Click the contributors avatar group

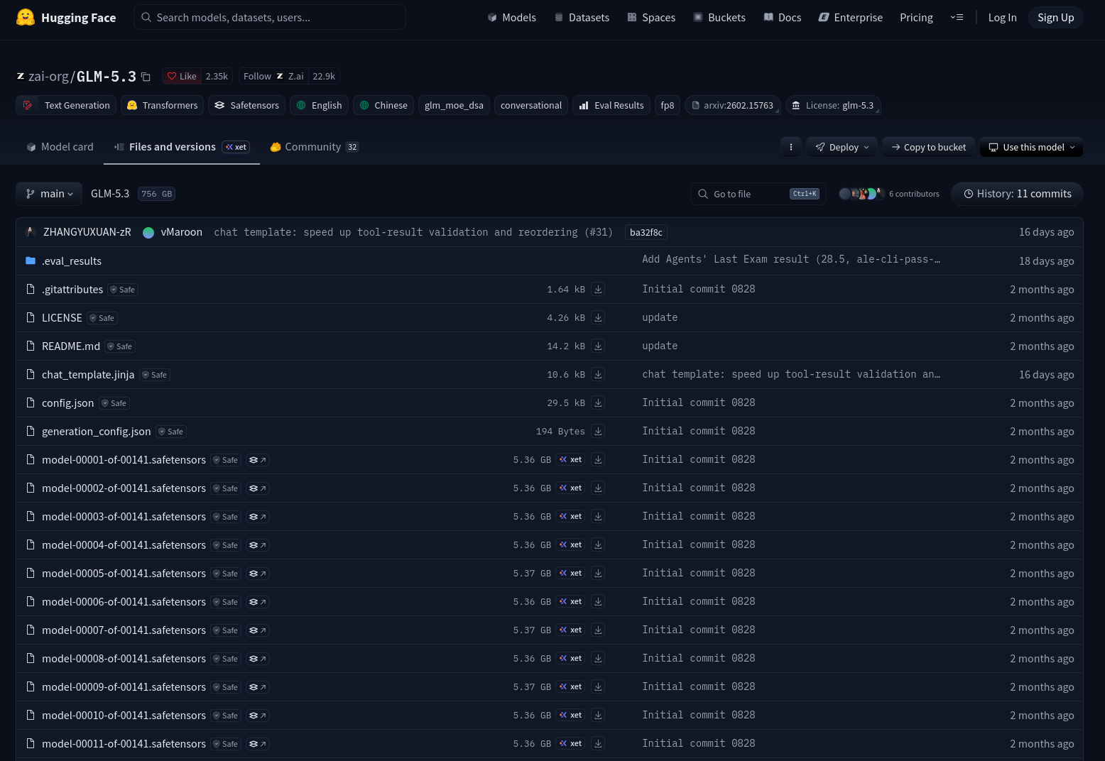pyautogui.click(x=861, y=194)
